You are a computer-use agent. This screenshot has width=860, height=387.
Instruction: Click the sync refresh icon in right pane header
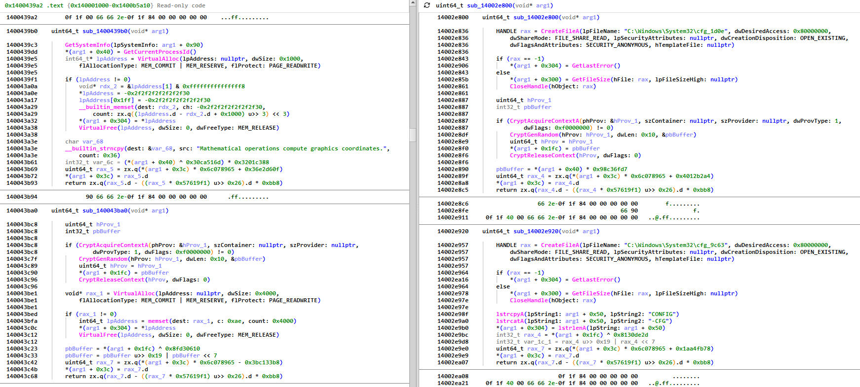pos(427,5)
